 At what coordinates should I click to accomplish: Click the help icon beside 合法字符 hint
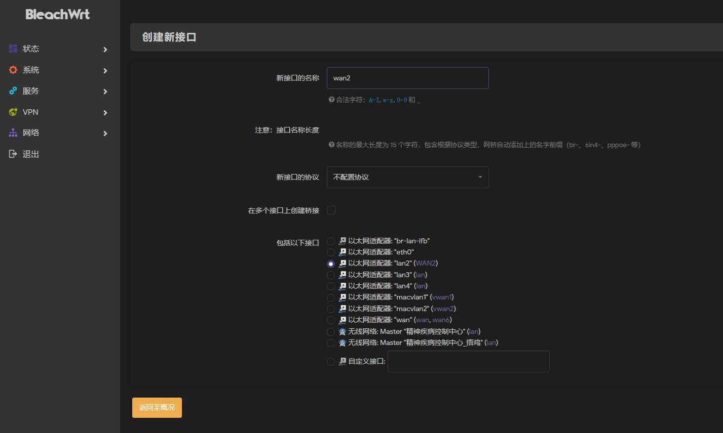[331, 100]
